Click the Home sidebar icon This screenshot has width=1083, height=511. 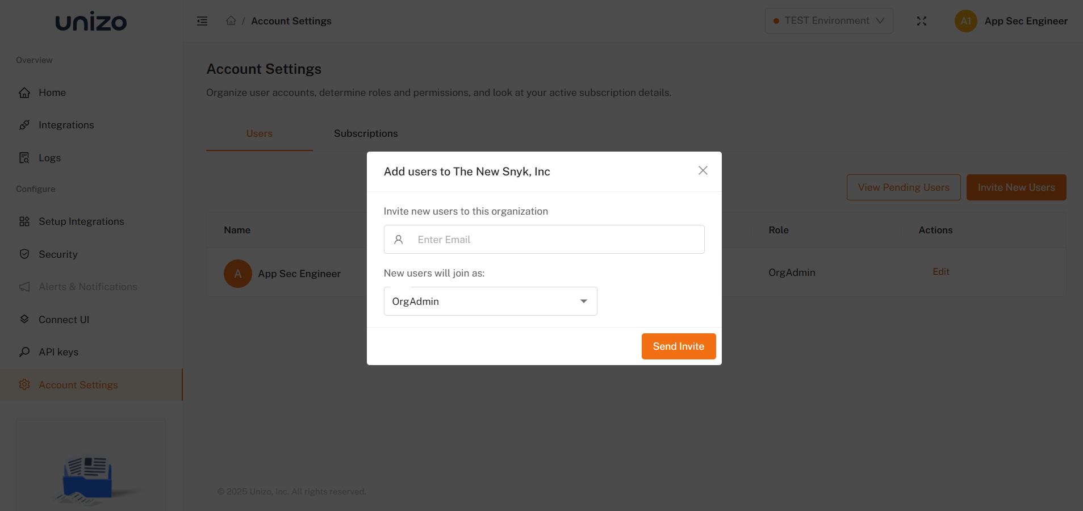24,93
